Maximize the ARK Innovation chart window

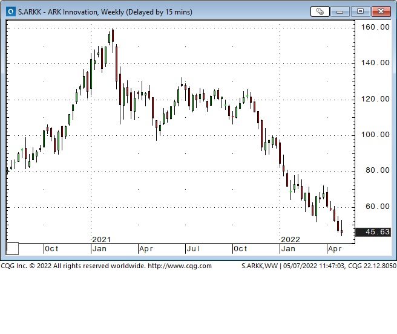click(x=360, y=11)
